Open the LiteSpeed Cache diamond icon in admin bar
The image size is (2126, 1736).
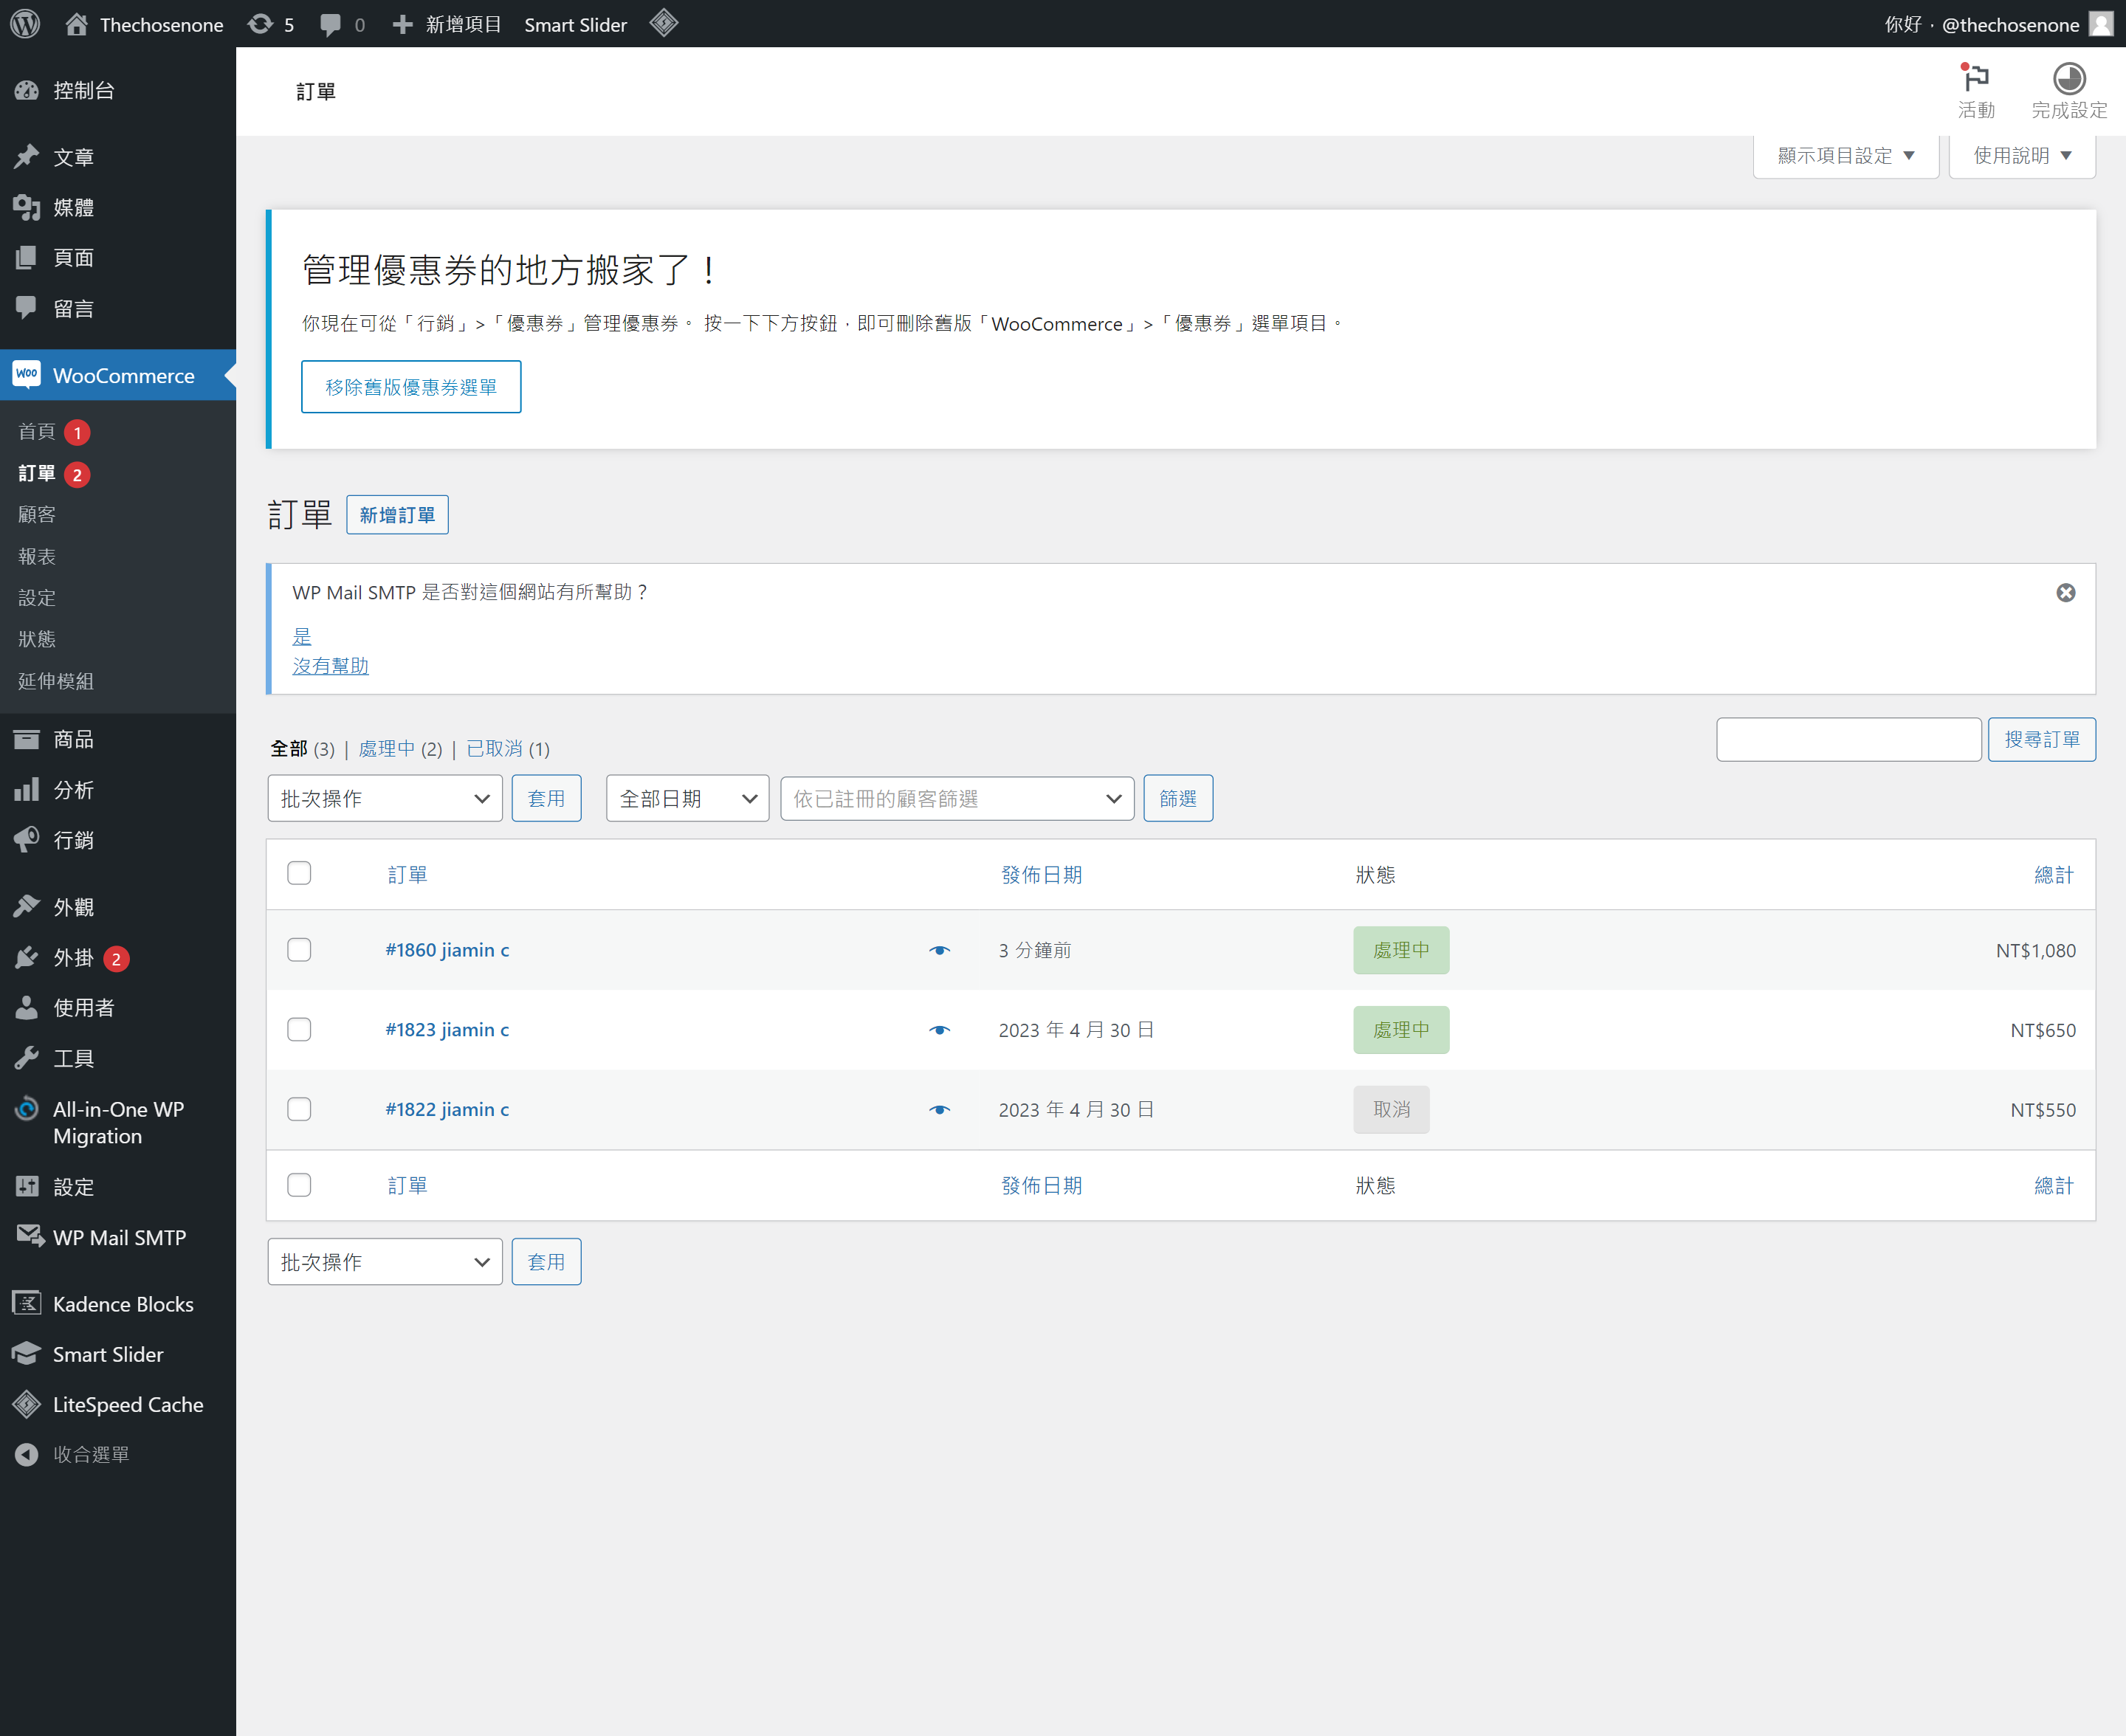point(664,23)
